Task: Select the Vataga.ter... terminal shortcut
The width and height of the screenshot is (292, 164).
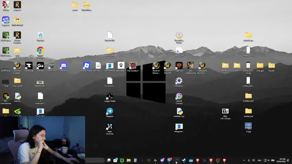Action: (179, 128)
